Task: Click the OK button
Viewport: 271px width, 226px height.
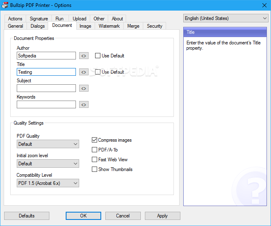Action: pos(83,216)
